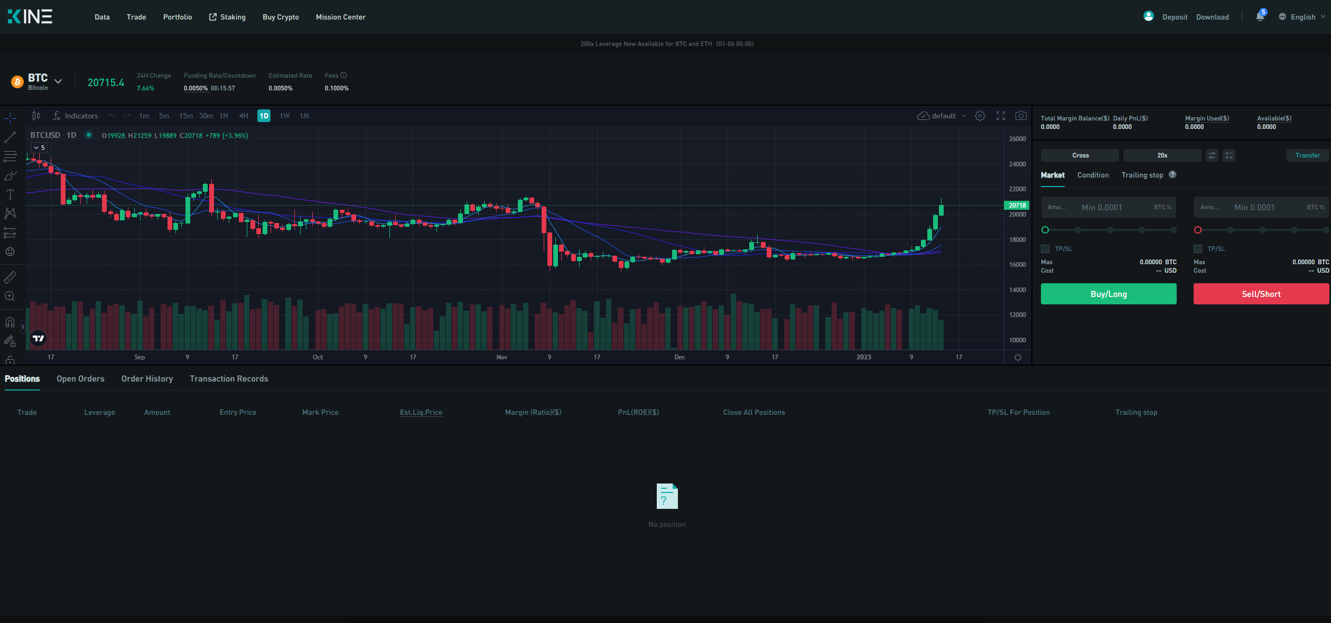
Task: Select the Text annotation tool
Action: pyautogui.click(x=10, y=194)
